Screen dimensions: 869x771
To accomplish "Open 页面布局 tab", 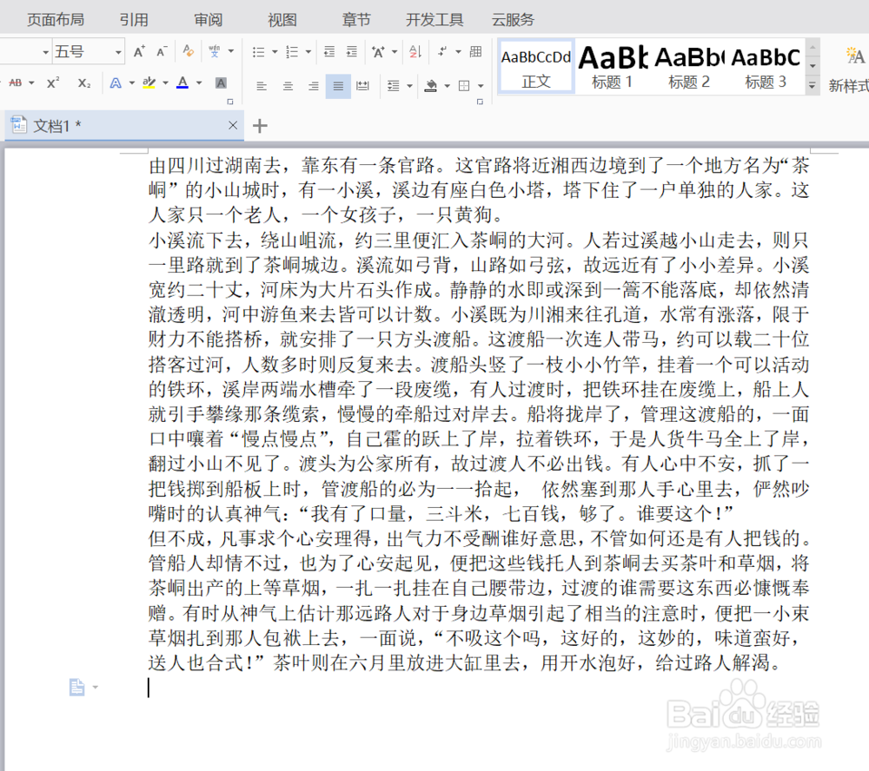I will (56, 20).
